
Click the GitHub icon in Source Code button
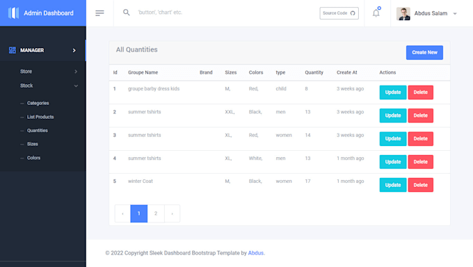[x=353, y=13]
